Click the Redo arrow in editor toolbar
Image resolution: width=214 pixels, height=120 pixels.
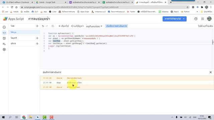(x=47, y=26)
